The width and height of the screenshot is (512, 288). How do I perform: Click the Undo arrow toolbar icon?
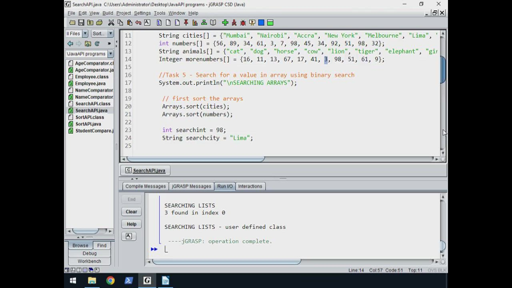138,23
